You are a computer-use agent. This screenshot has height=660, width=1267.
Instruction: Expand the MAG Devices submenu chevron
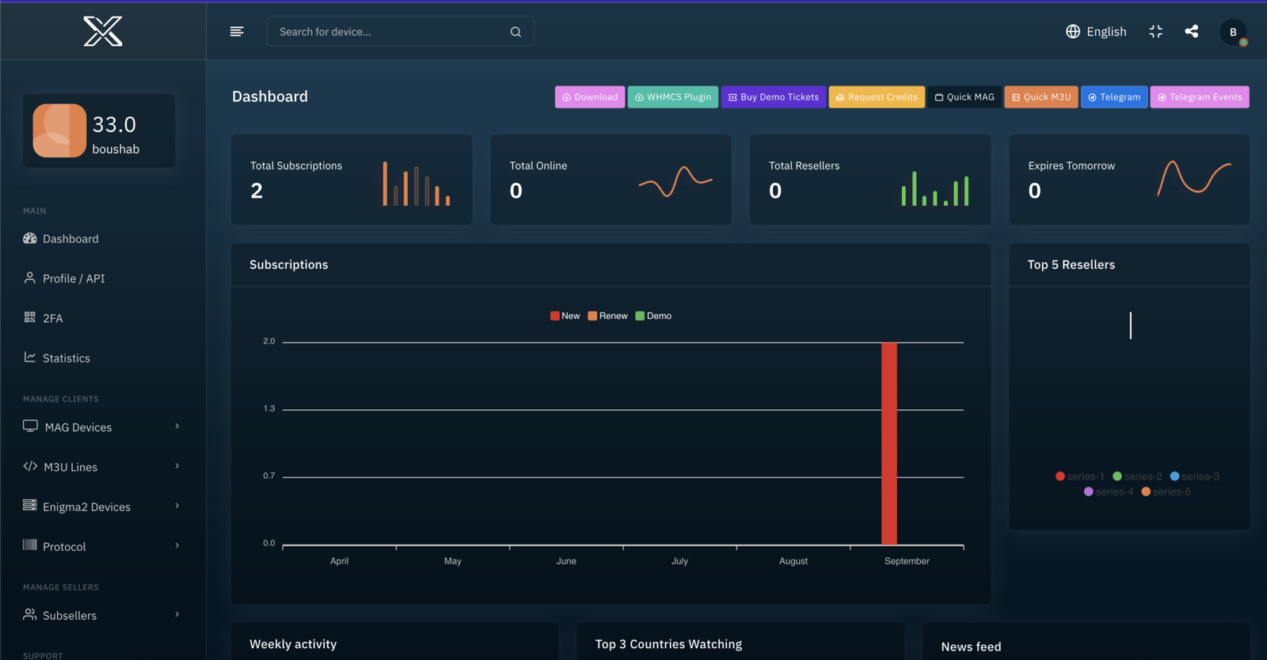click(177, 426)
